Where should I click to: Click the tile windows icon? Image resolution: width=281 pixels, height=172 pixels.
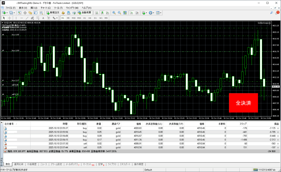(125, 13)
